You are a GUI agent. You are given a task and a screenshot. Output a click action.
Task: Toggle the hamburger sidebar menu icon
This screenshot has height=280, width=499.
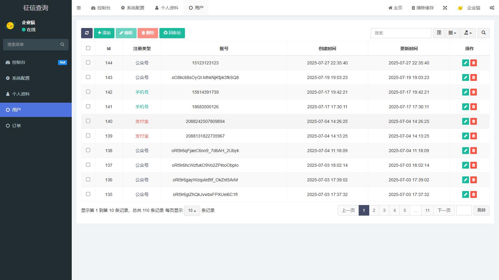(x=79, y=8)
